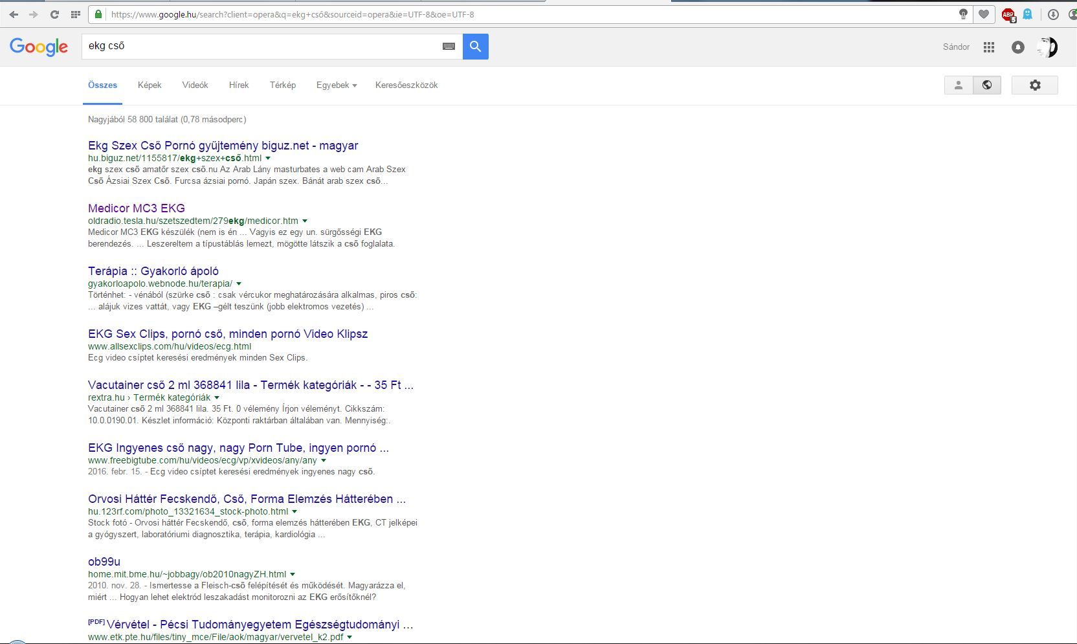
Task: Expand arrow next to rextra.hu Termék kategóriák
Action: coord(217,397)
